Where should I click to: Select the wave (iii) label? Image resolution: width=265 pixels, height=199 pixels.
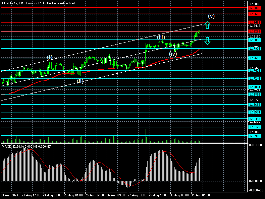(161, 36)
